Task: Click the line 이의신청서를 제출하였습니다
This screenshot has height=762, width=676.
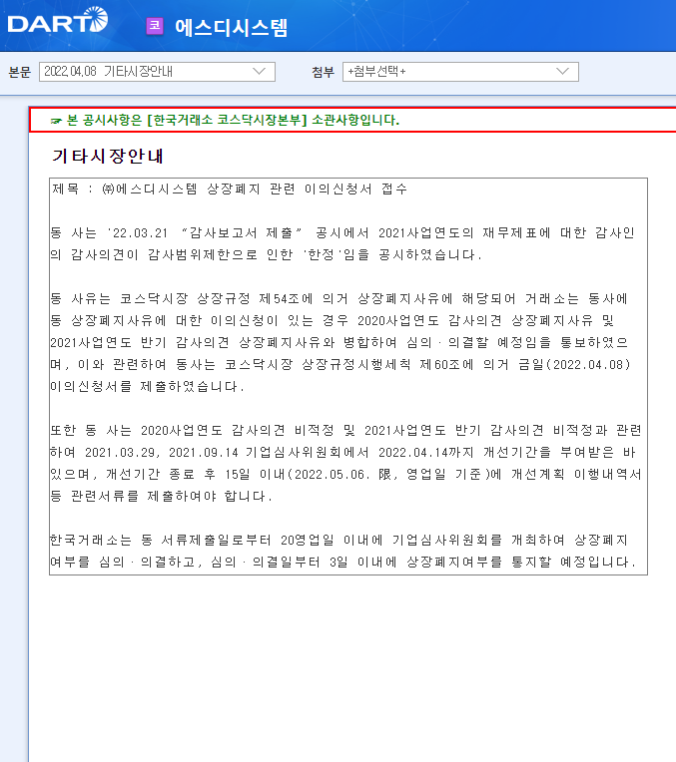Action: [x=148, y=387]
